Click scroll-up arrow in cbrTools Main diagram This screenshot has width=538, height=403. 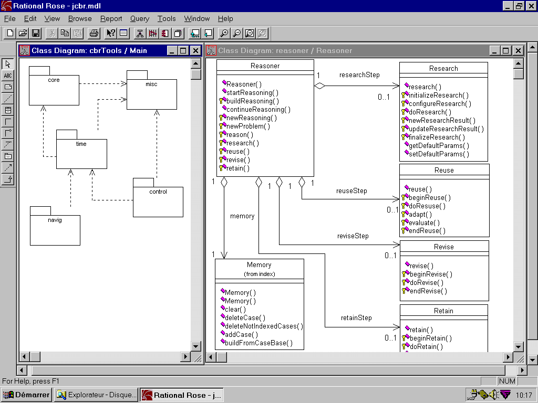point(196,63)
